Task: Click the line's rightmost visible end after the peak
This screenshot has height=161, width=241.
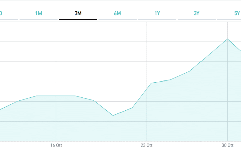Action: pos(240,51)
